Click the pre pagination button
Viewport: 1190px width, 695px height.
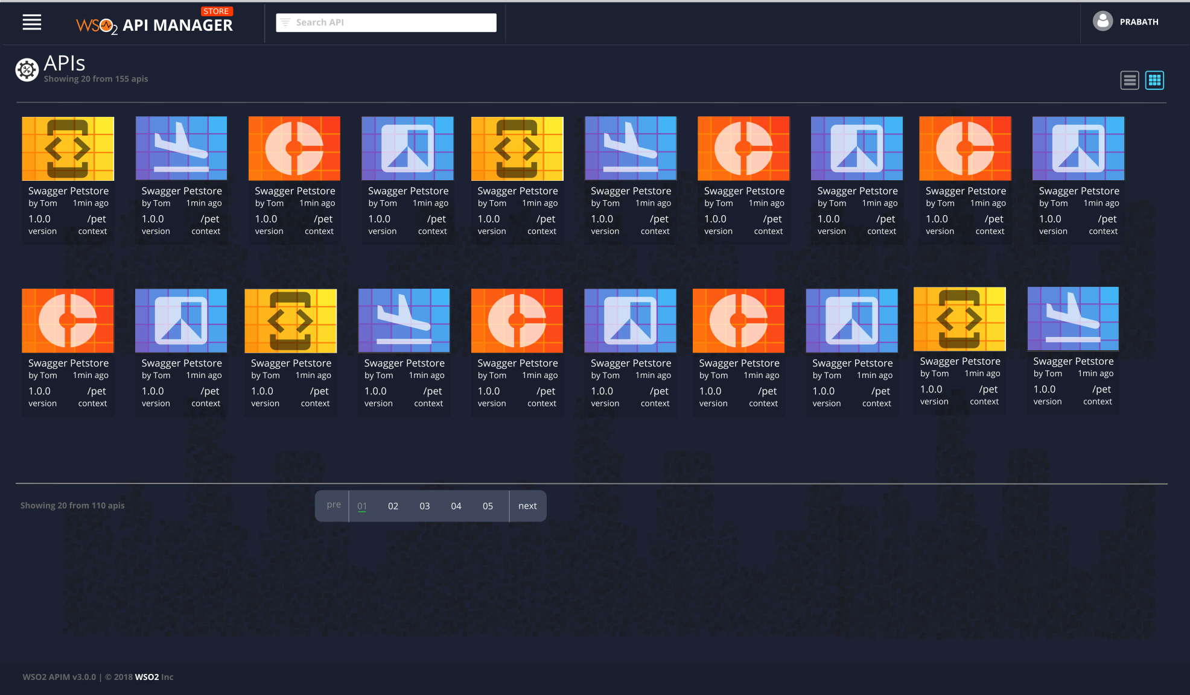[x=334, y=505]
